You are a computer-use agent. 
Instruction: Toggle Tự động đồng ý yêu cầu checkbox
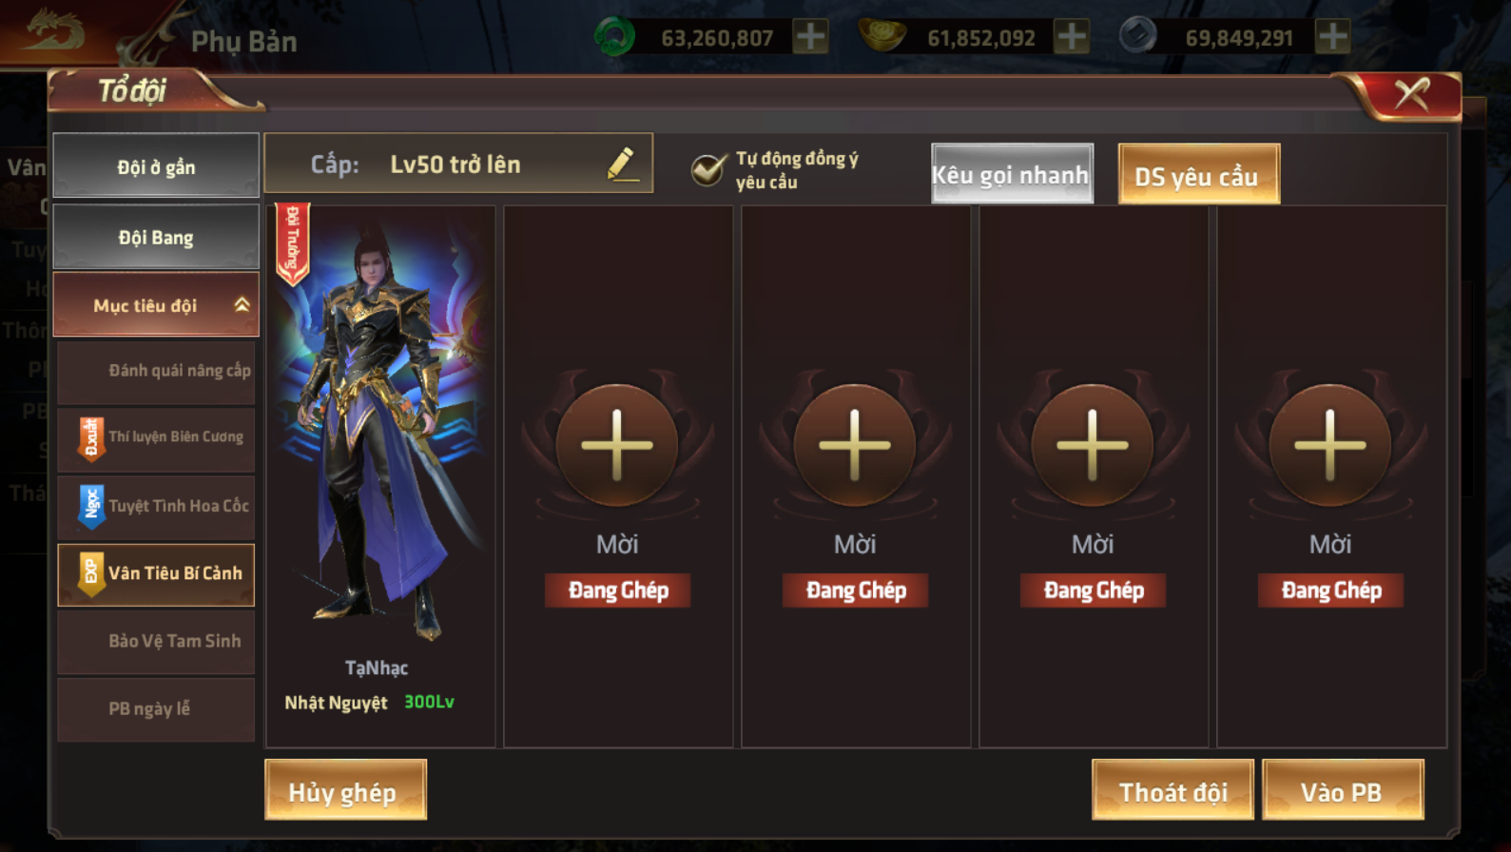pyautogui.click(x=708, y=169)
